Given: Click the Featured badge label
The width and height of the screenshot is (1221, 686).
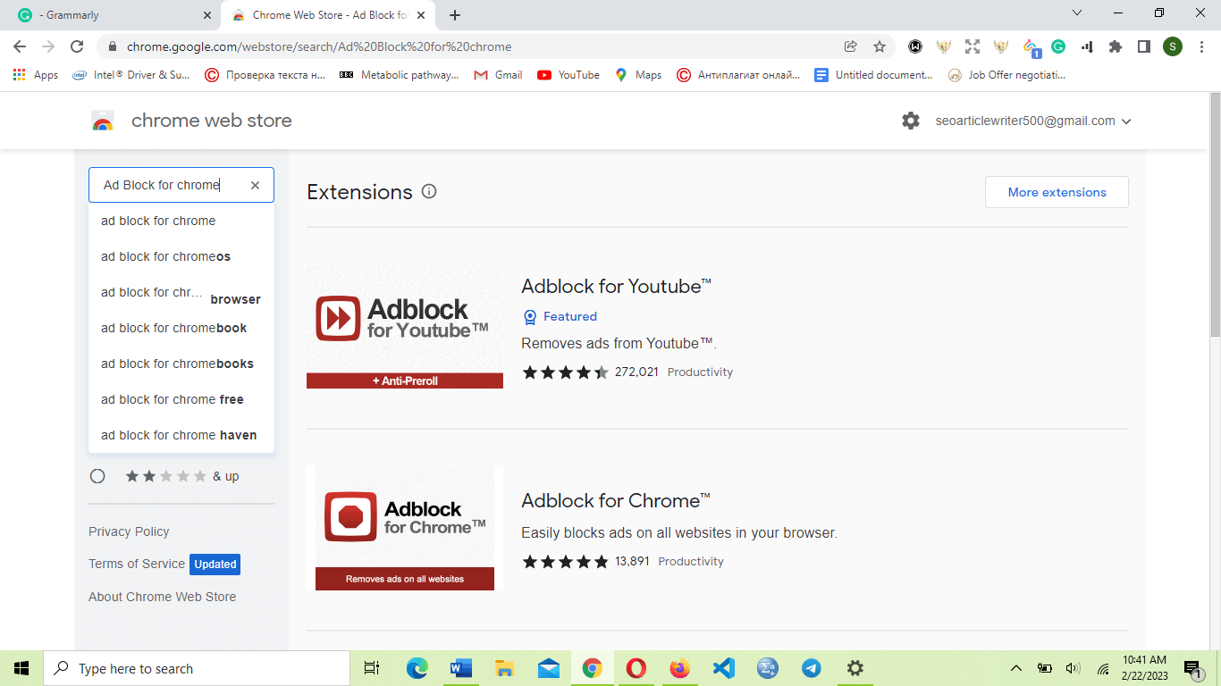Looking at the screenshot, I should [x=570, y=316].
